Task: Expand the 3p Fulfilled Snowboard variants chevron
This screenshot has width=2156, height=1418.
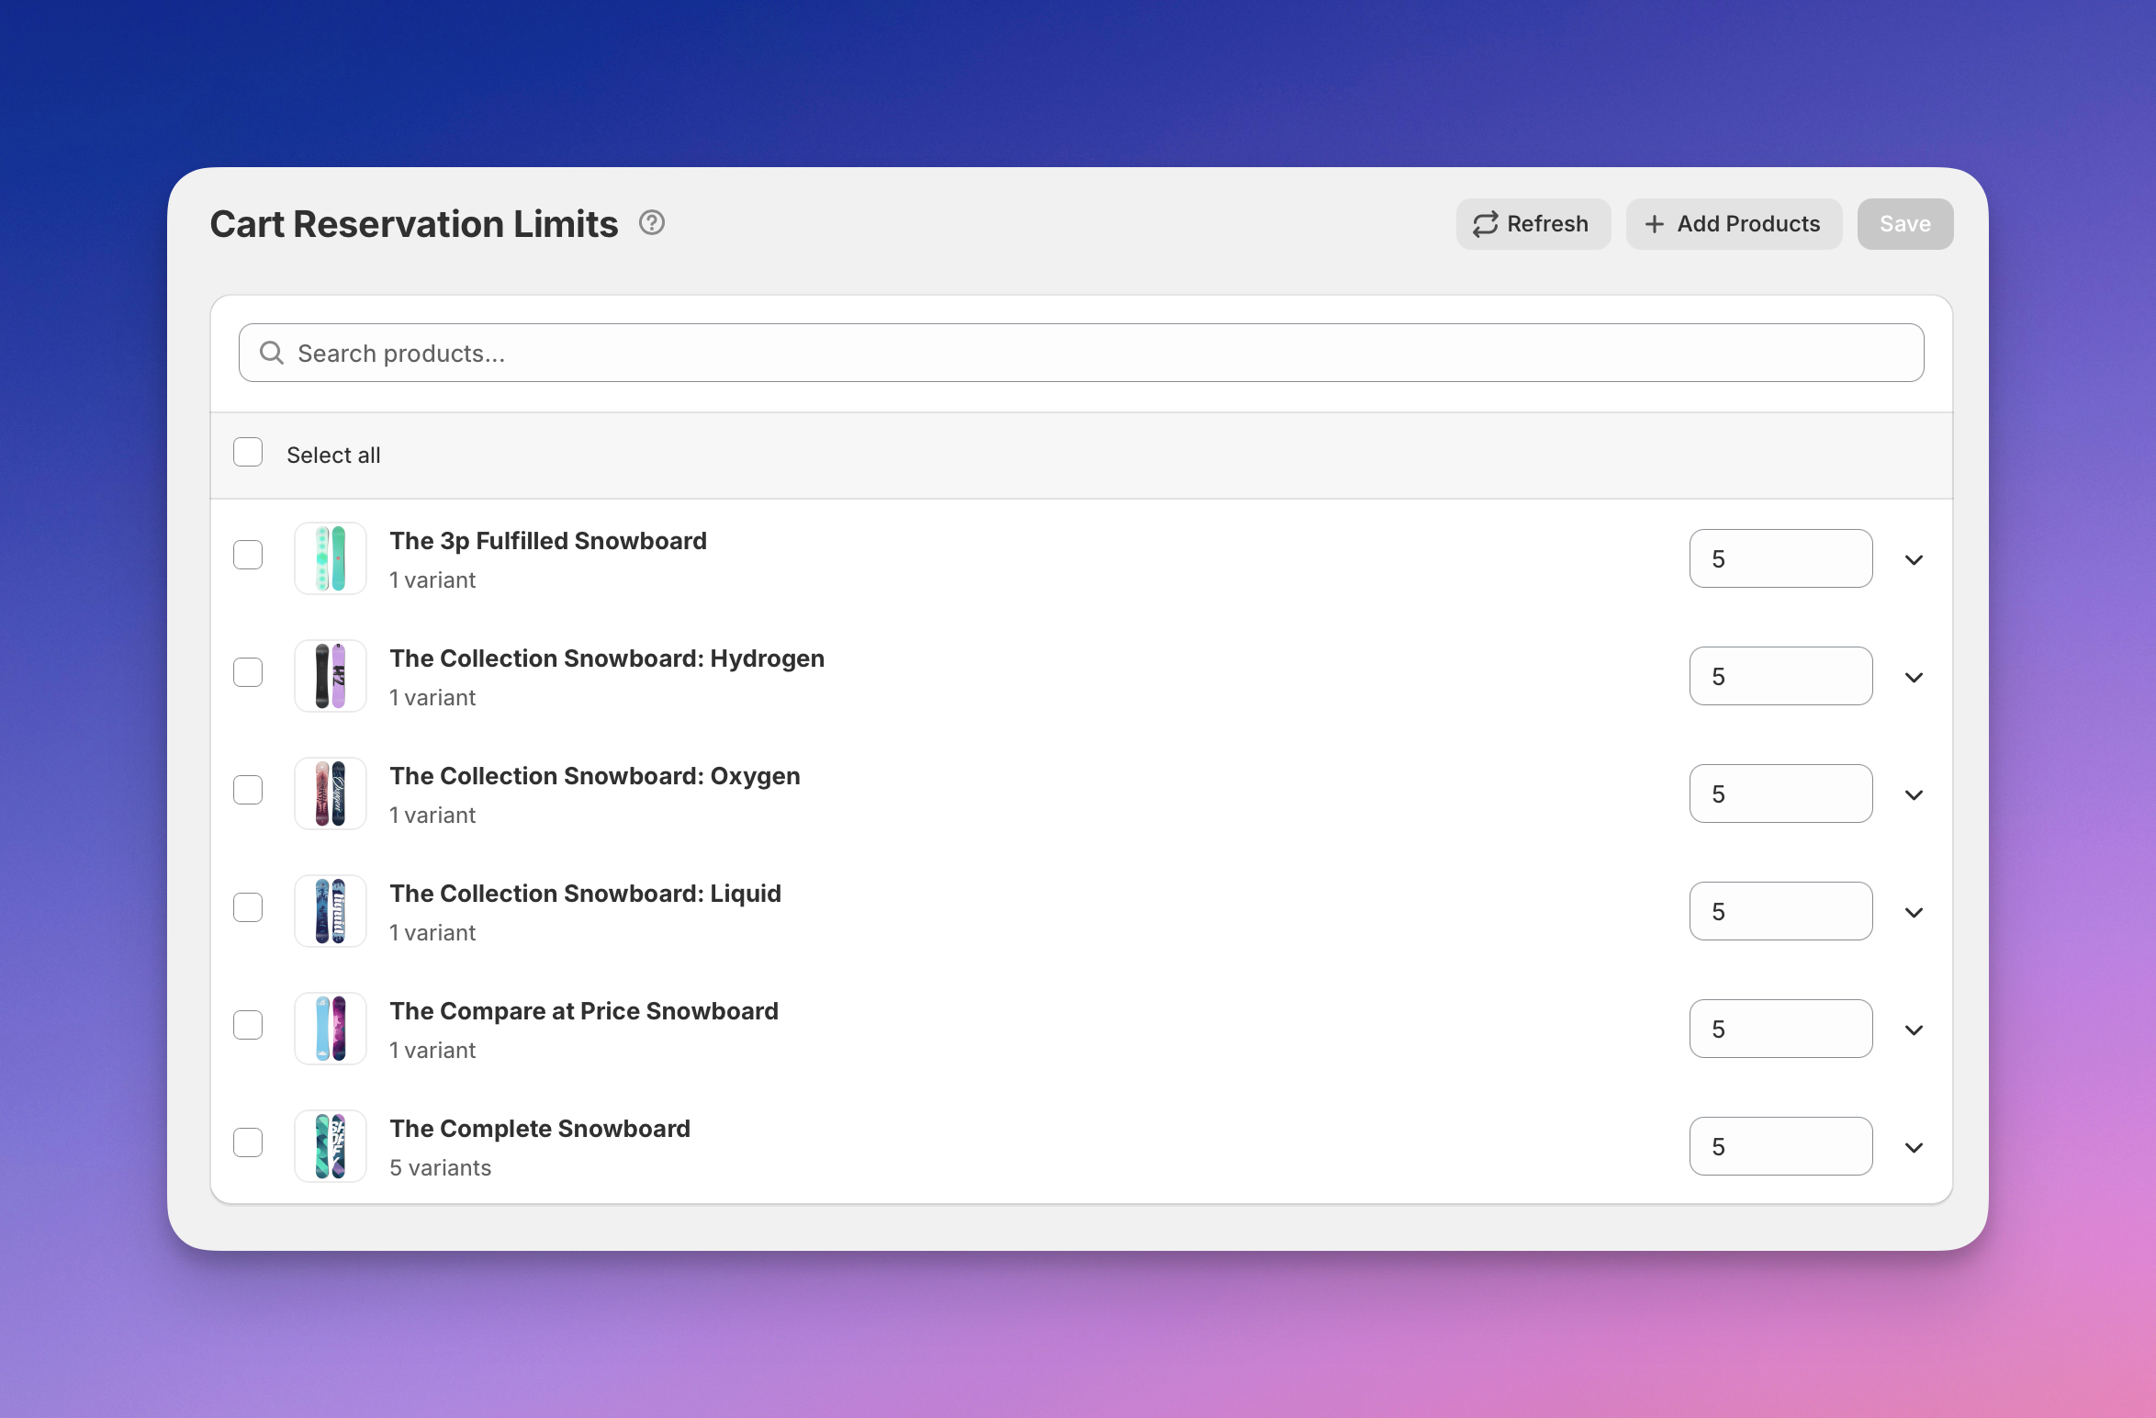Action: click(x=1914, y=559)
